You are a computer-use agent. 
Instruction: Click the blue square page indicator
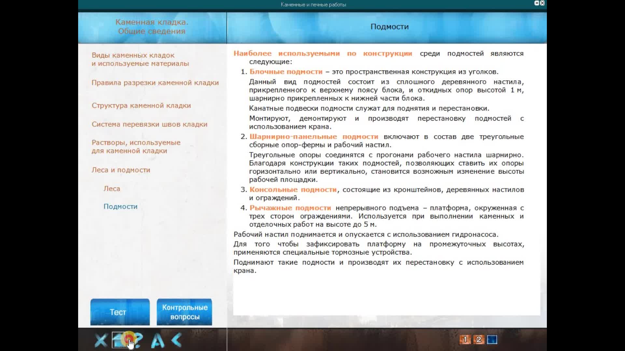coord(492,340)
